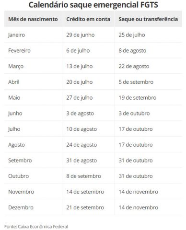Screen dimensions: 186x230
Task: Select the Abril row label
Action: [x=14, y=82]
